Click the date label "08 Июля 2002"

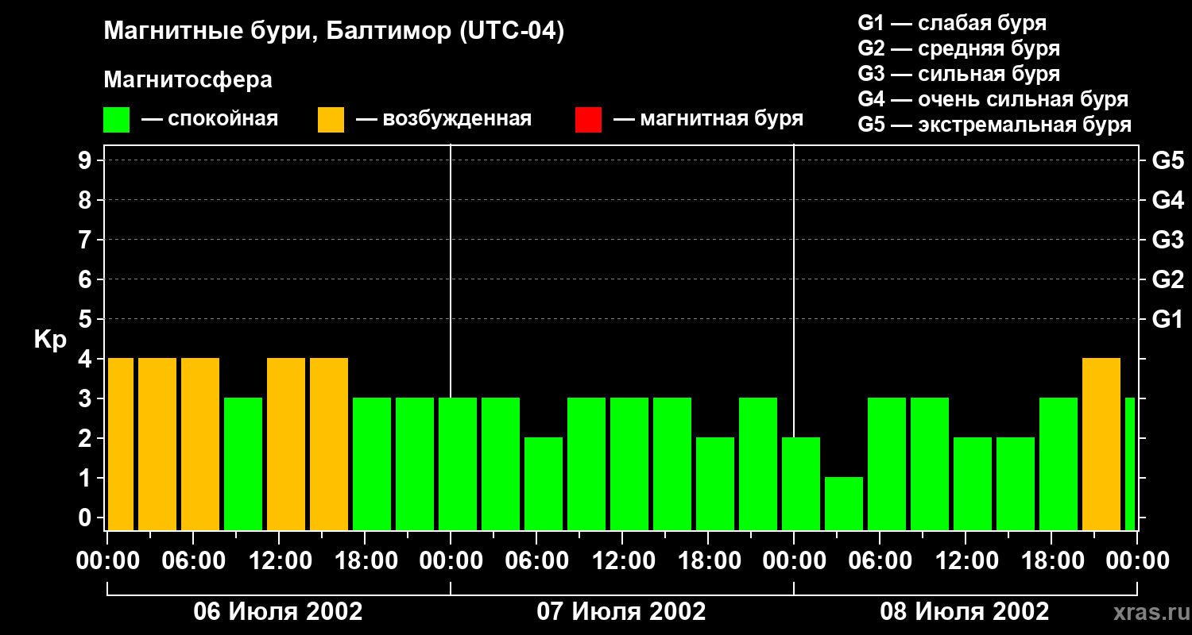click(x=965, y=612)
